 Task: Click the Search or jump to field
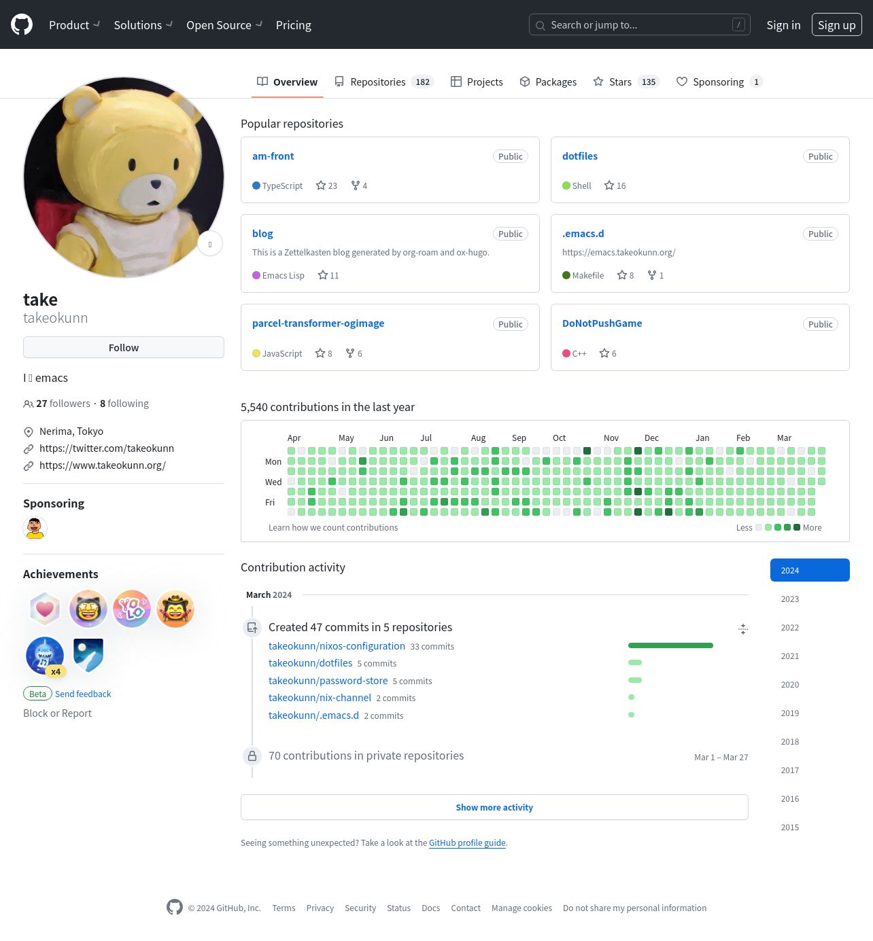tap(640, 24)
